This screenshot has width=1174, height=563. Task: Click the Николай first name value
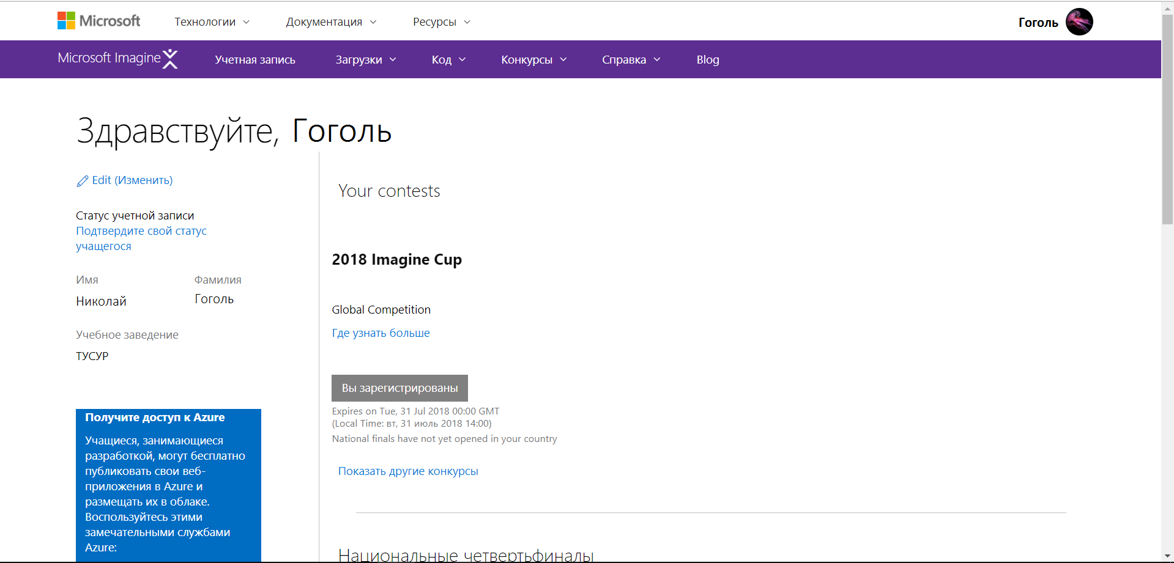(101, 301)
